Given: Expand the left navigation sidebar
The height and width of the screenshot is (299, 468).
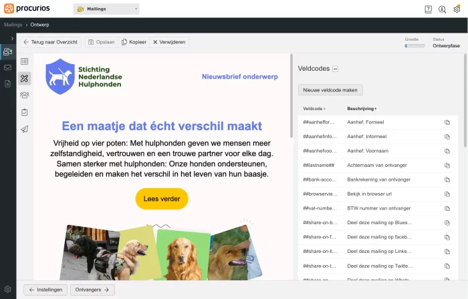Looking at the screenshot, I should click(x=7, y=39).
